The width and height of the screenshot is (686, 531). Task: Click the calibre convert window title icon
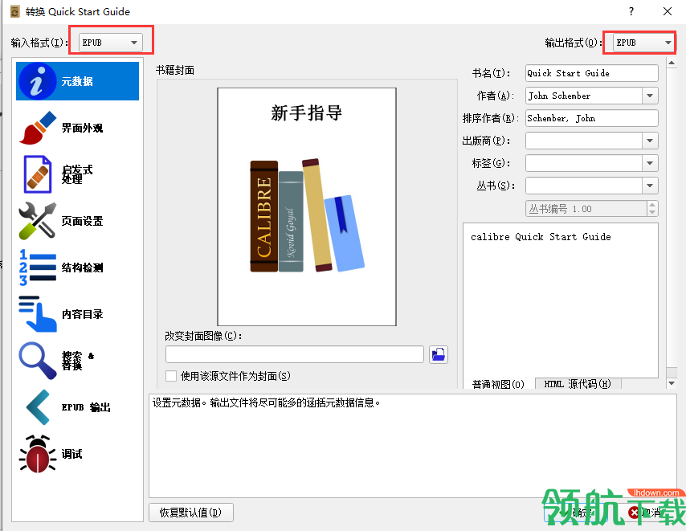pos(15,11)
